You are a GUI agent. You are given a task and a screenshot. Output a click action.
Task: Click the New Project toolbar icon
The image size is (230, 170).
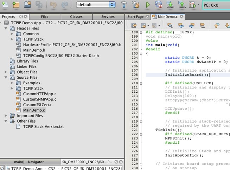coord(16,5)
